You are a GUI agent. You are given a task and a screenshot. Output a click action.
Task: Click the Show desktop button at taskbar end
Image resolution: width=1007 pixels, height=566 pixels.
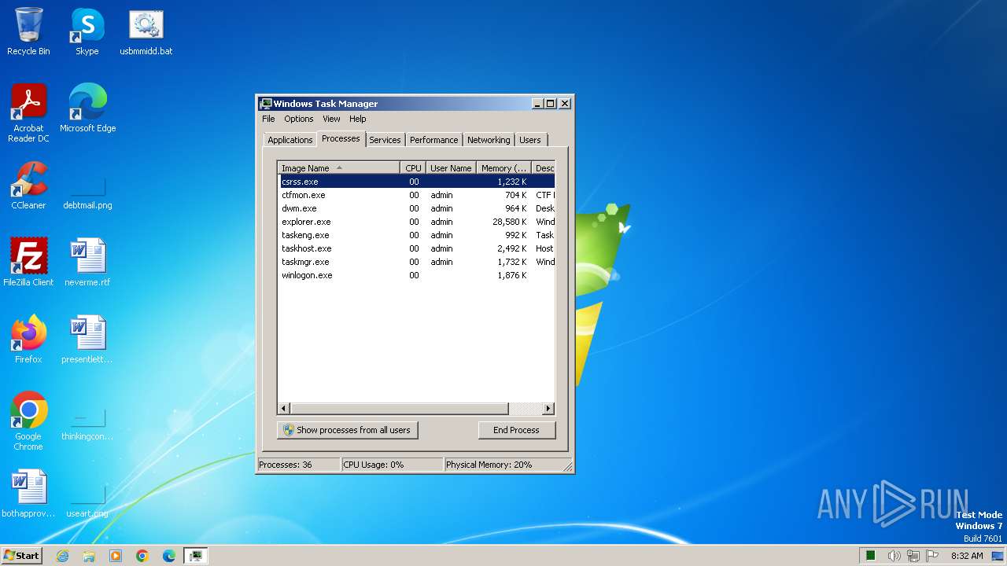click(x=998, y=556)
